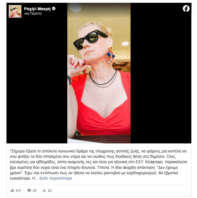Click the την Πέμπτη timestamp
This screenshot has width=197, height=198.
pyautogui.click(x=33, y=14)
